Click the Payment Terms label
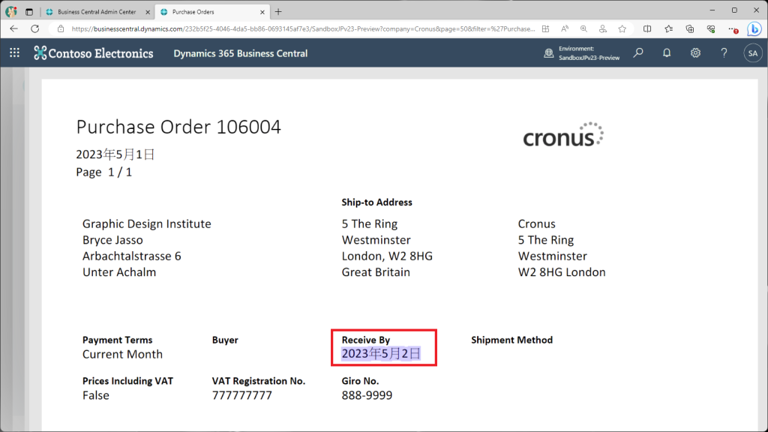The image size is (768, 432). (118, 340)
